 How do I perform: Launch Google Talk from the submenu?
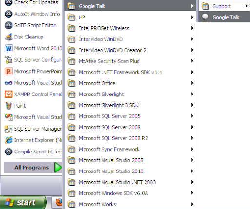pyautogui.click(x=224, y=17)
